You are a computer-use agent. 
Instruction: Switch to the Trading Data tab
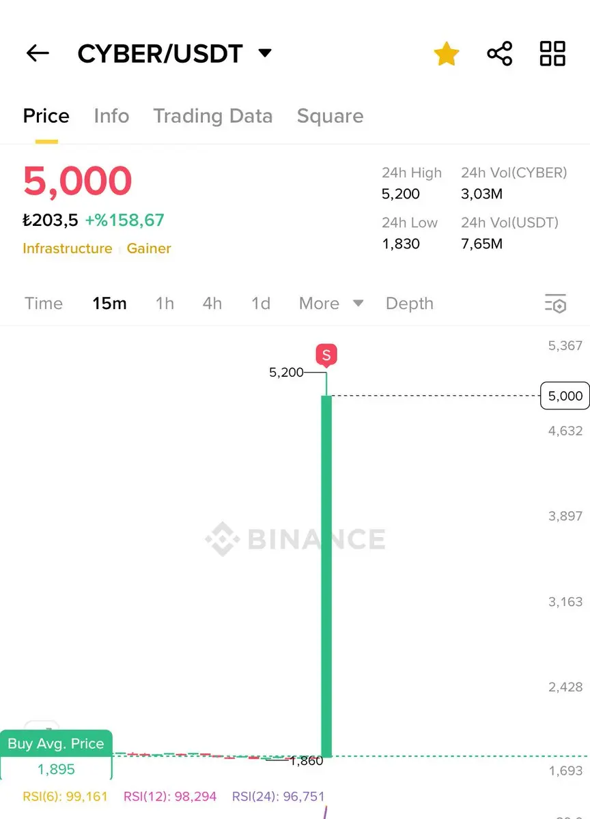tap(213, 116)
